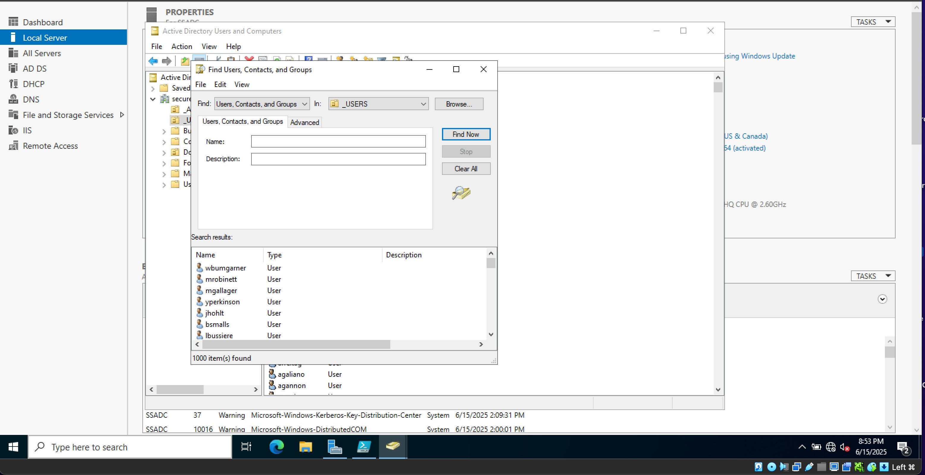Click the Clear All button
This screenshot has width=925, height=475.
(466, 169)
